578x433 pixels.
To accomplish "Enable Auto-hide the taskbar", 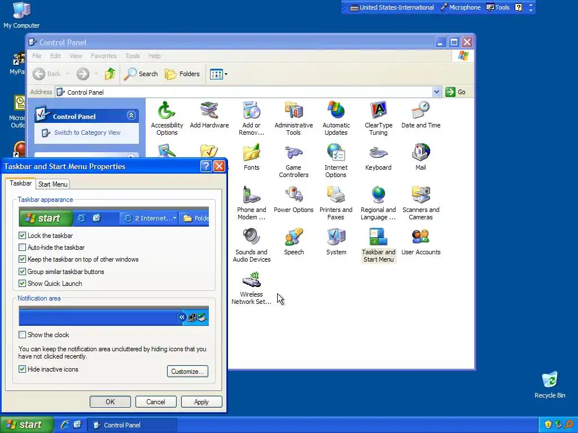I will click(x=22, y=248).
